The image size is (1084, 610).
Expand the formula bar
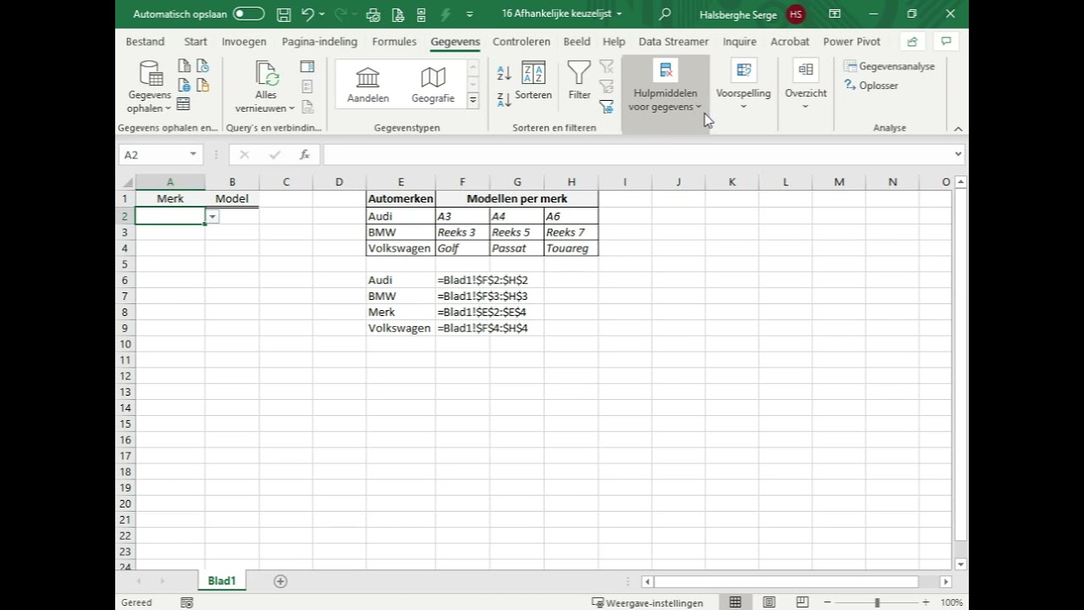[x=958, y=154]
